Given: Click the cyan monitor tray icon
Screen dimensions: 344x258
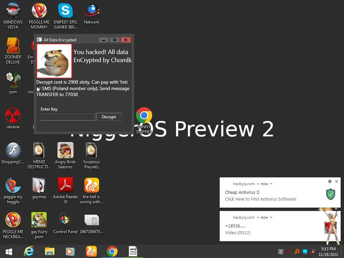Looking at the screenshot, I should pos(305,251).
